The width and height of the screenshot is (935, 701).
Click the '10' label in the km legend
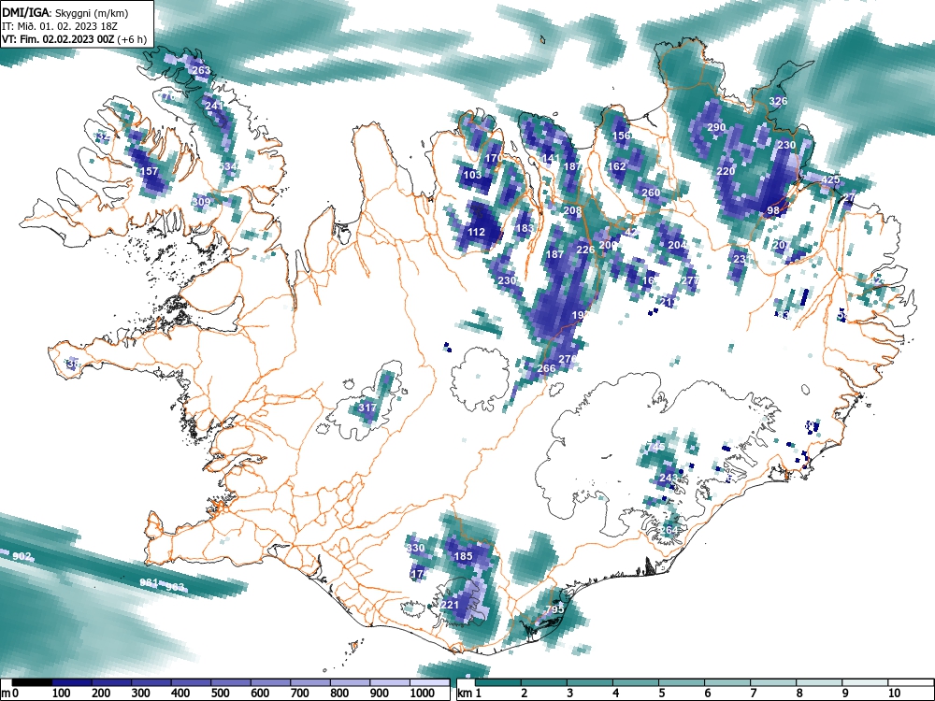[894, 694]
